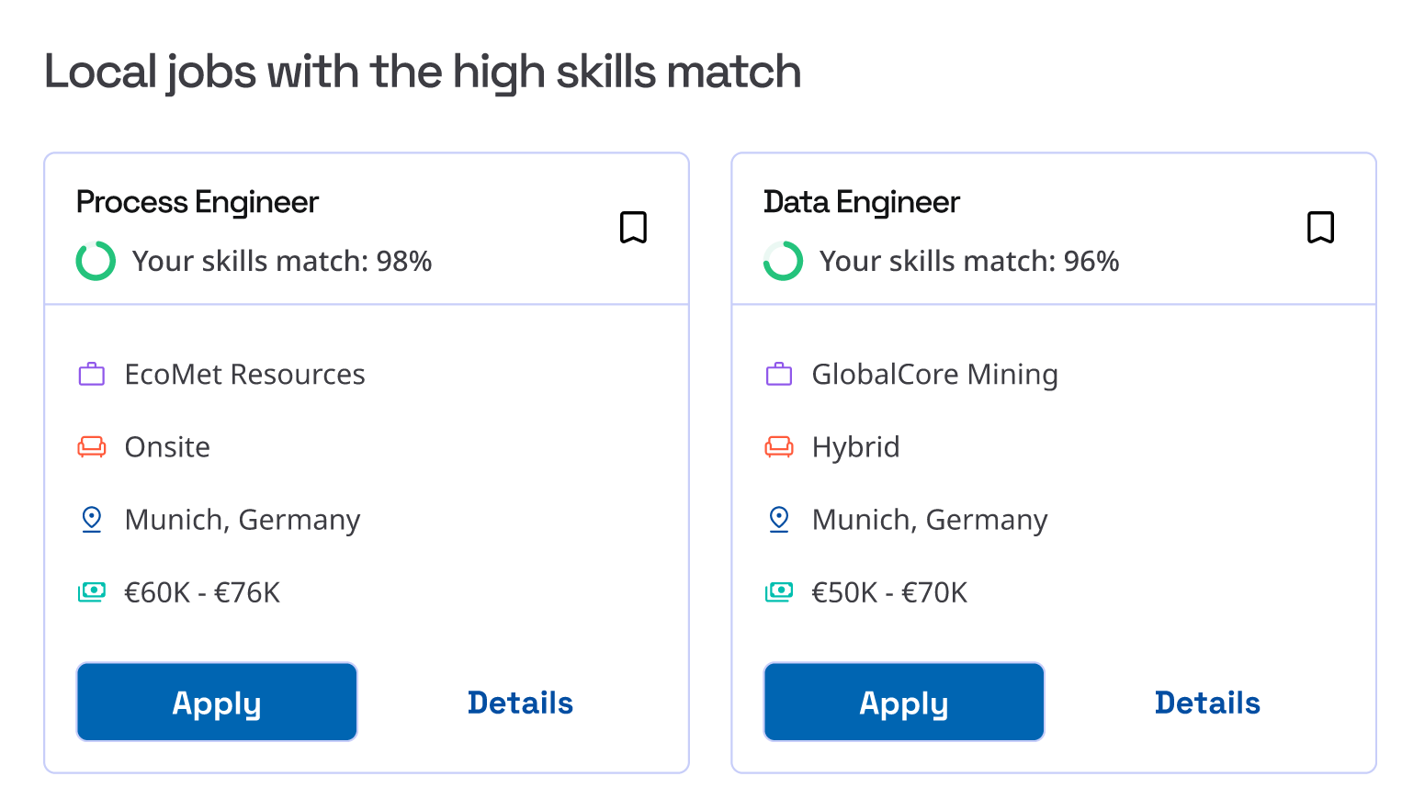This screenshot has width=1402, height=810.
Task: Select the Process Engineer job title
Action: pyautogui.click(x=198, y=202)
